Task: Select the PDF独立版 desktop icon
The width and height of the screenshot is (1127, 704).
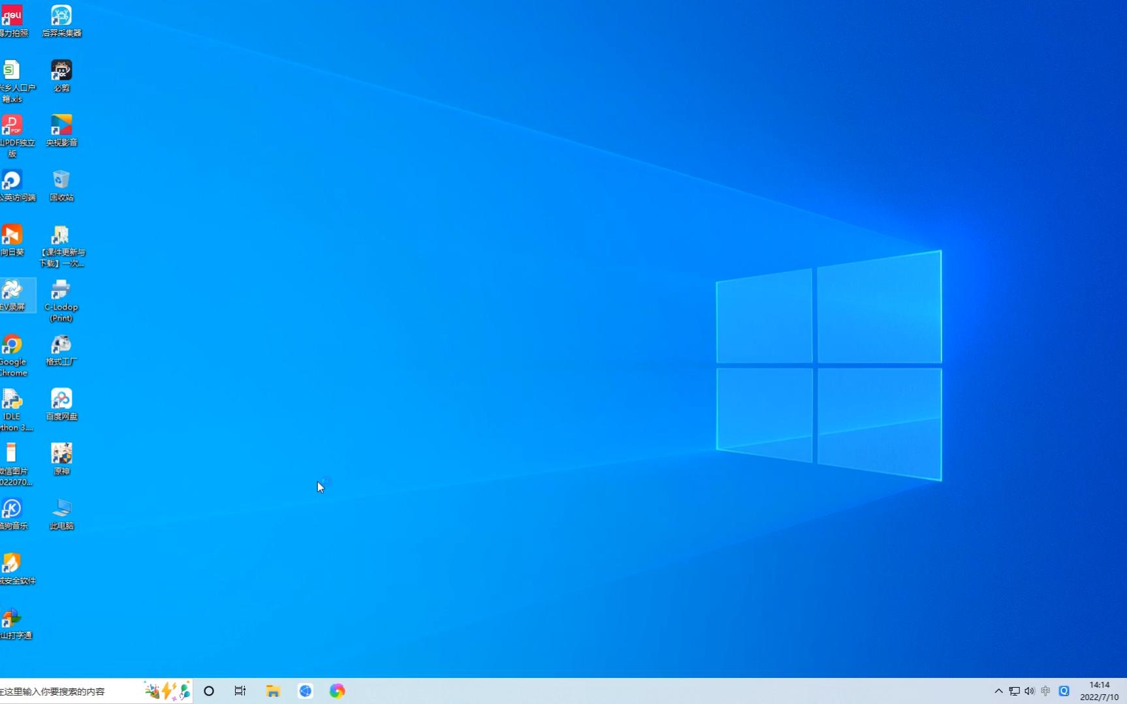Action: 16,136
